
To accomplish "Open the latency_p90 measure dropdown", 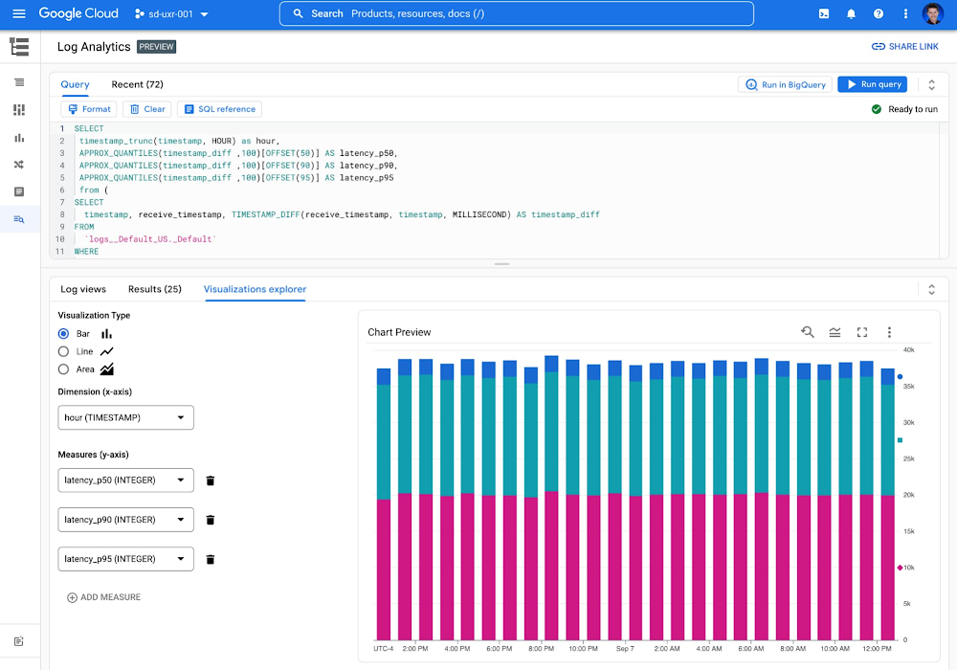I will 125,520.
